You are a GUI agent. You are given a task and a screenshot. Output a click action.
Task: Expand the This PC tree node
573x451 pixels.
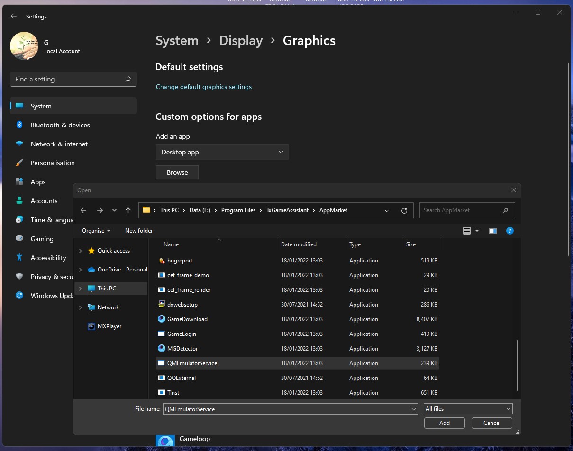point(80,289)
